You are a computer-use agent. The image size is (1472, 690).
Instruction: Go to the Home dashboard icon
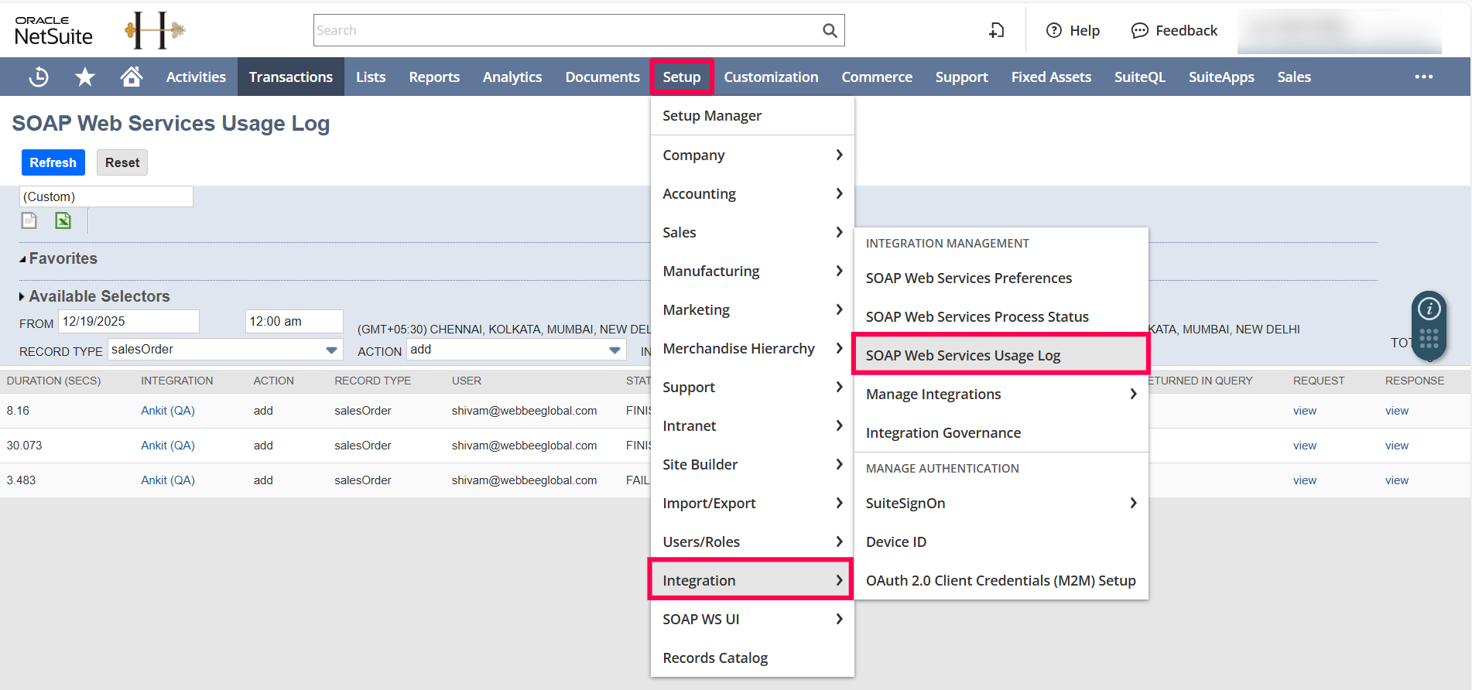pos(132,77)
